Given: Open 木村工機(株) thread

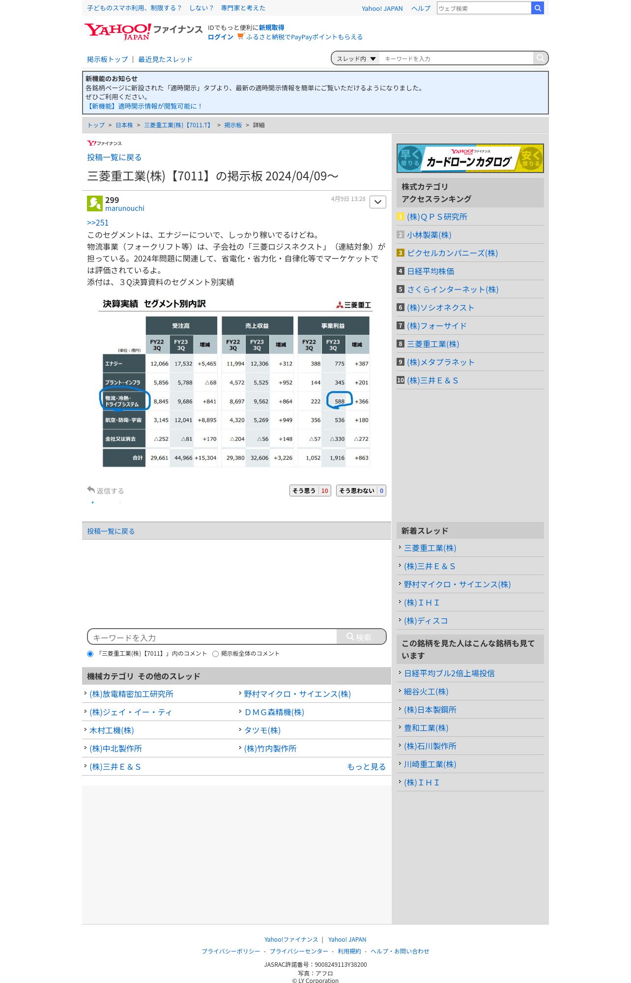Looking at the screenshot, I should pos(112,730).
